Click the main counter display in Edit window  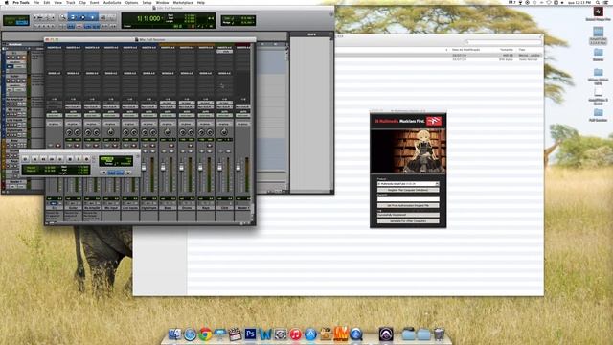149,18
